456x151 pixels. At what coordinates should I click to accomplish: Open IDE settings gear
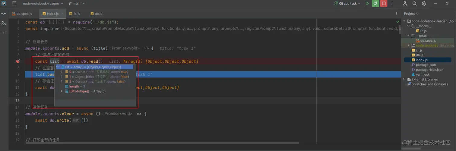pyautogui.click(x=424, y=4)
